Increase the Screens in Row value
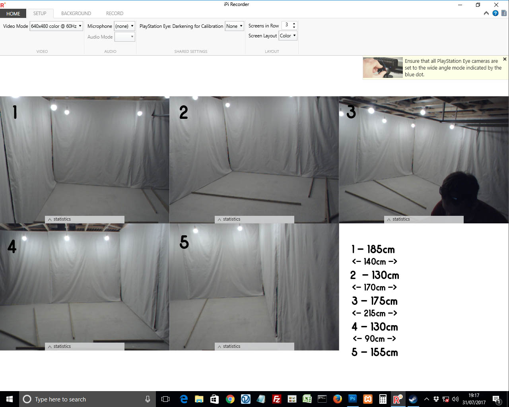509x407 pixels. [294, 23]
